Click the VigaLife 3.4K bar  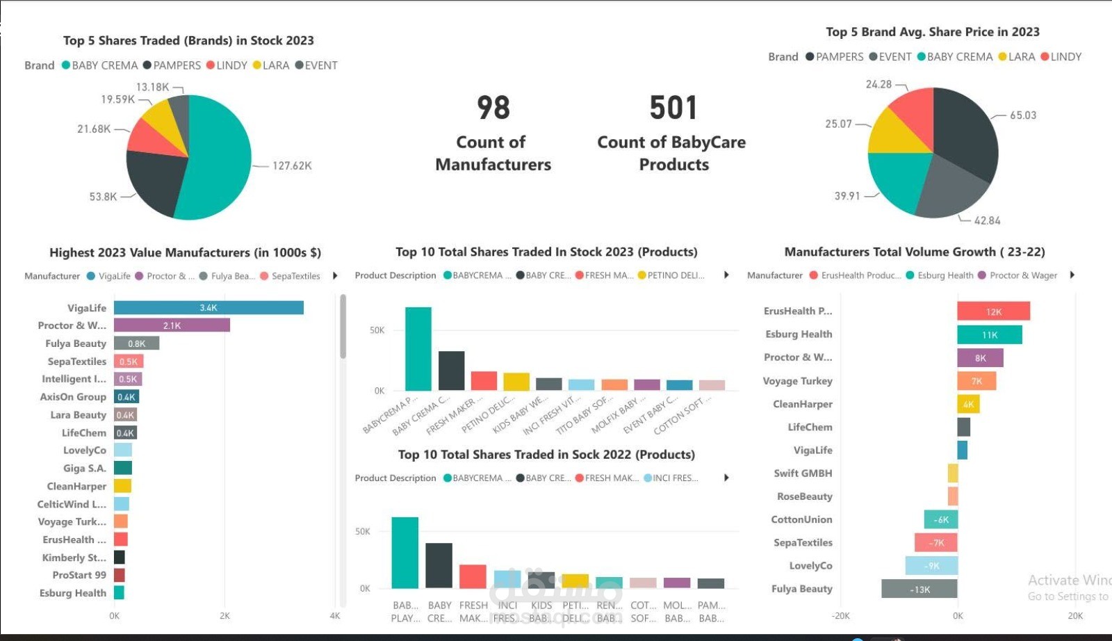(208, 308)
